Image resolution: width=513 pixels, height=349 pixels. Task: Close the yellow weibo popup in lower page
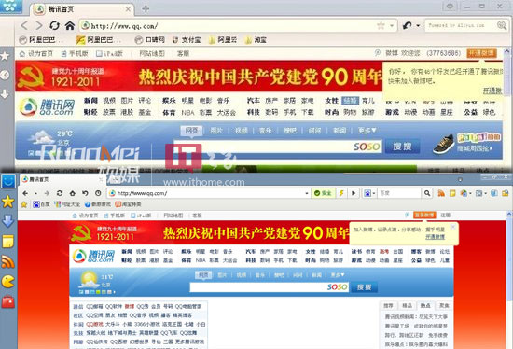pyautogui.click(x=453, y=227)
